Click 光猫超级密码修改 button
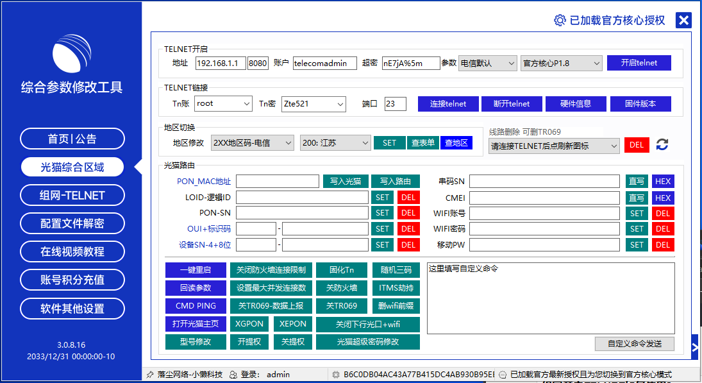Viewport: 702px width, 383px height. [x=368, y=342]
